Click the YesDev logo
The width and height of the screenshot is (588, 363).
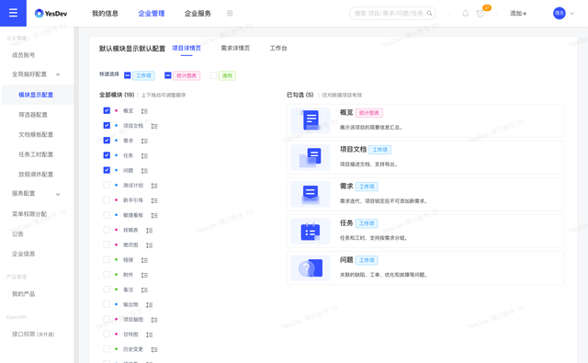(51, 14)
